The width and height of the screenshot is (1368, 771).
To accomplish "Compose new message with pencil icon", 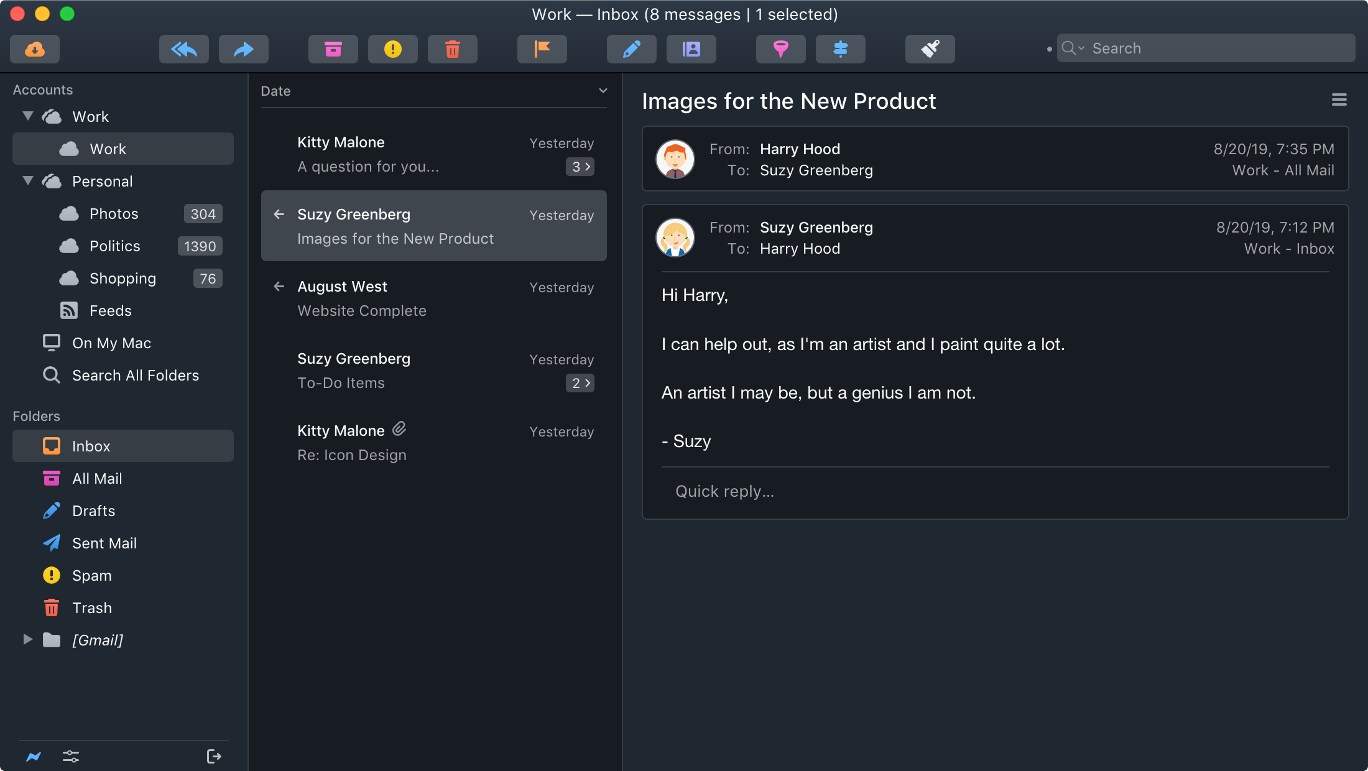I will [x=631, y=49].
